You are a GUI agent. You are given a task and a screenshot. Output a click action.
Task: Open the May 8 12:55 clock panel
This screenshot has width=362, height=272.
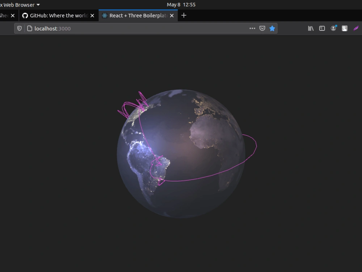point(181,5)
